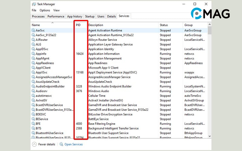Select the AppReadiness service icon
This screenshot has width=242, height=151.
(x=33, y=63)
